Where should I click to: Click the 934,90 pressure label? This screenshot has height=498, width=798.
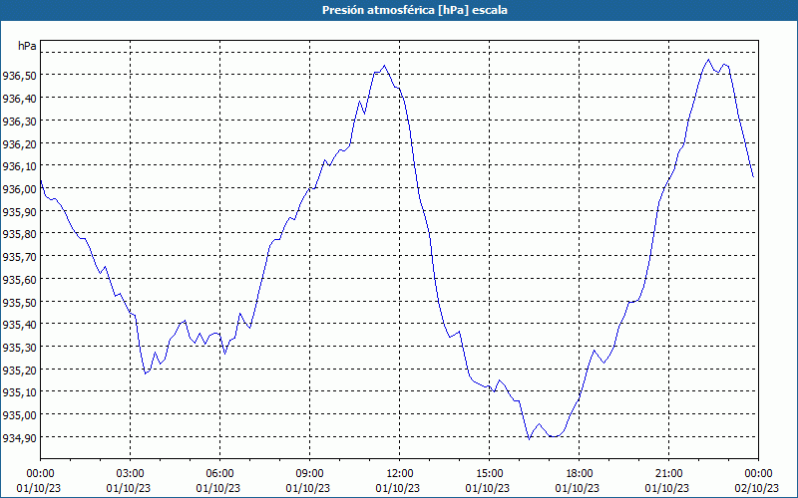19,438
